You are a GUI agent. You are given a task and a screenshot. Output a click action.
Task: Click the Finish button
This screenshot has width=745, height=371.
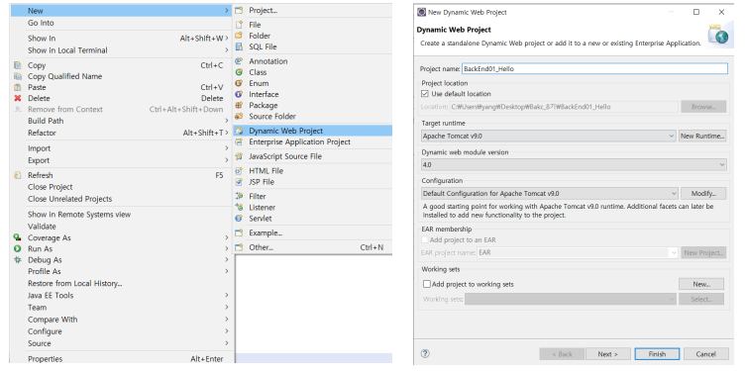click(657, 354)
